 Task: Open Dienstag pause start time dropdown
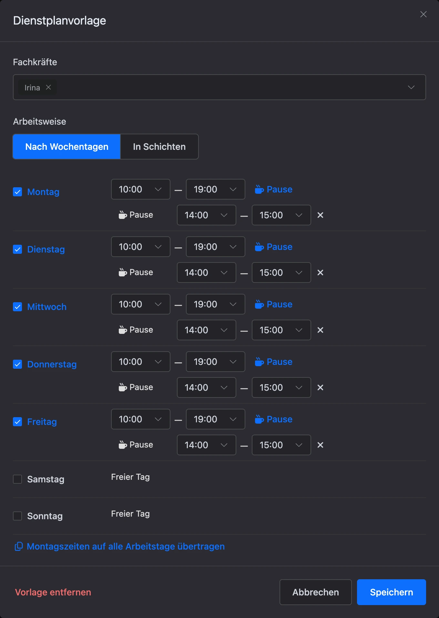click(x=207, y=273)
